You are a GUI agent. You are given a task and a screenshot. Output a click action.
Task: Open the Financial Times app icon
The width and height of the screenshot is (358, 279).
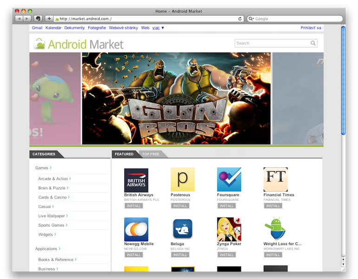point(275,179)
